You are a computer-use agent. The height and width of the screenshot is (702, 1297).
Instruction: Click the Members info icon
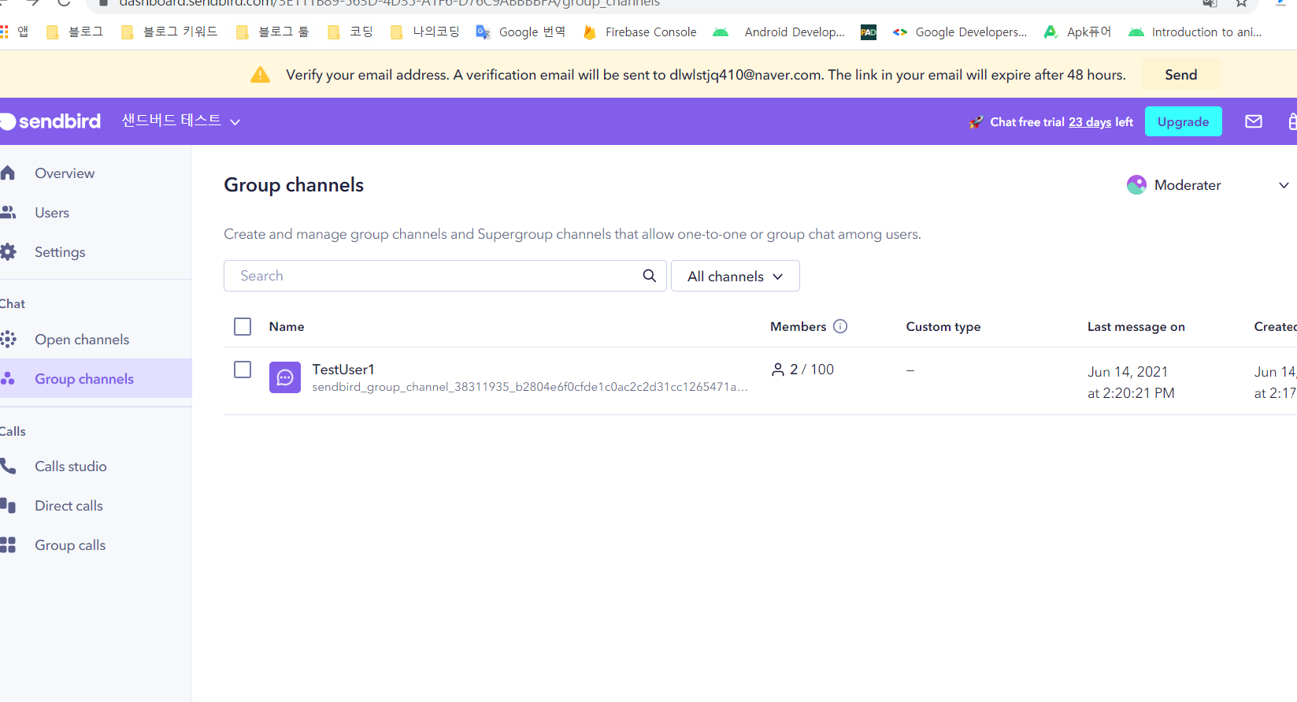pyautogui.click(x=840, y=326)
